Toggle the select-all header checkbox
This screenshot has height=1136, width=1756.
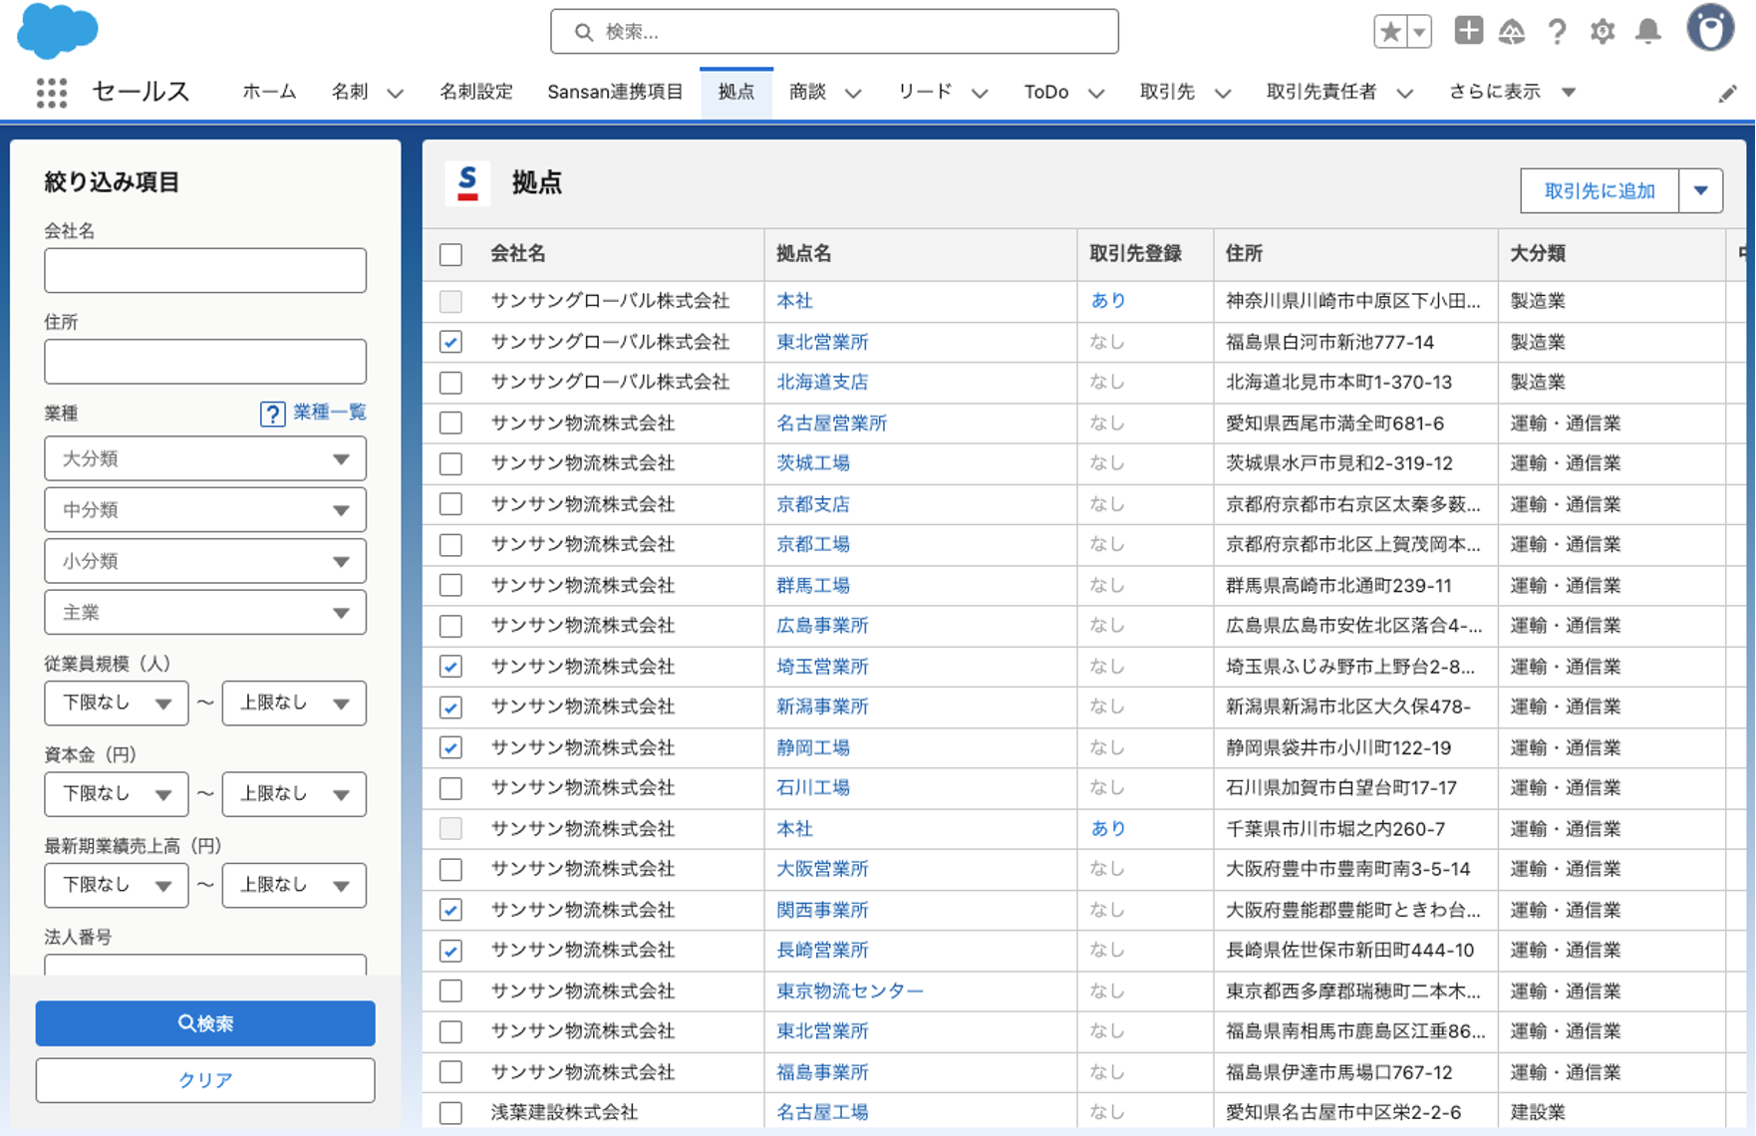click(x=450, y=254)
